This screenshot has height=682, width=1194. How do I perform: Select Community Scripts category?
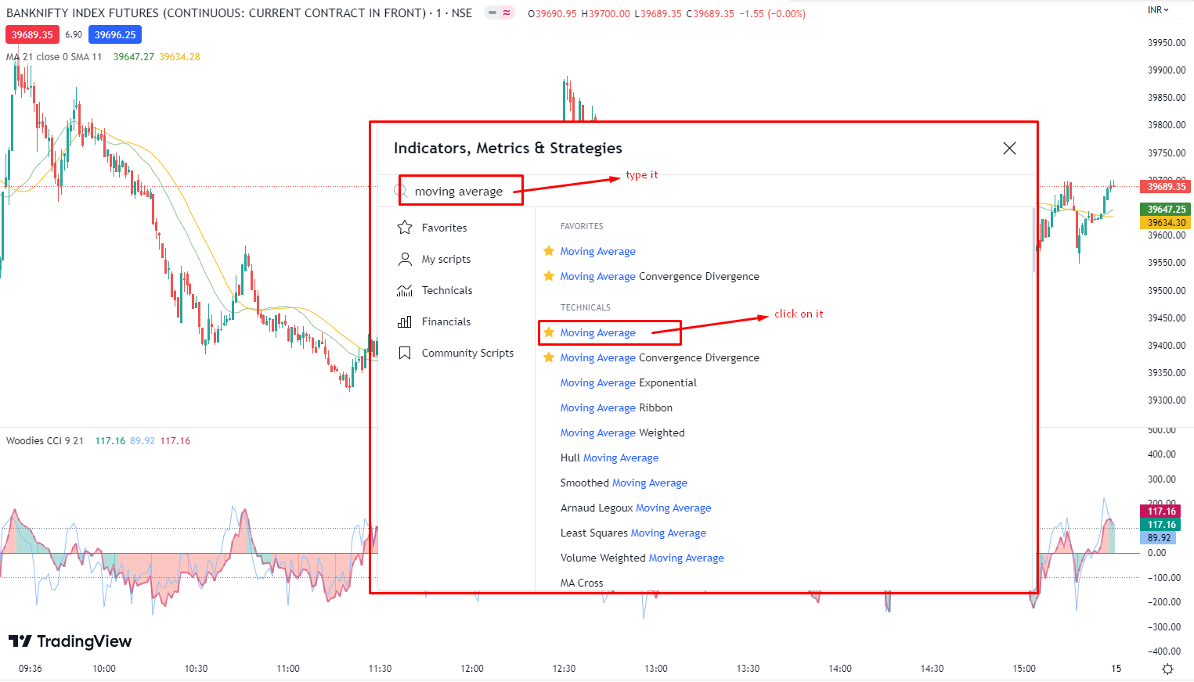pyautogui.click(x=467, y=353)
